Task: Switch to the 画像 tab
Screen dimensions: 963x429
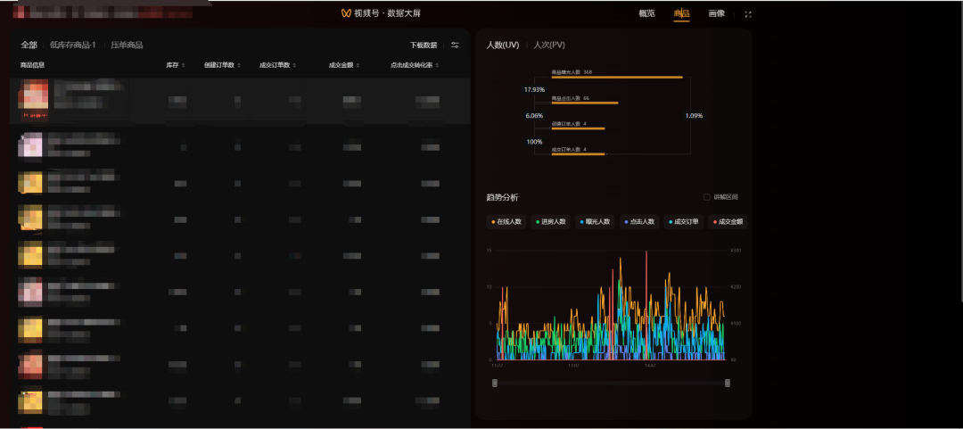Action: tap(717, 13)
